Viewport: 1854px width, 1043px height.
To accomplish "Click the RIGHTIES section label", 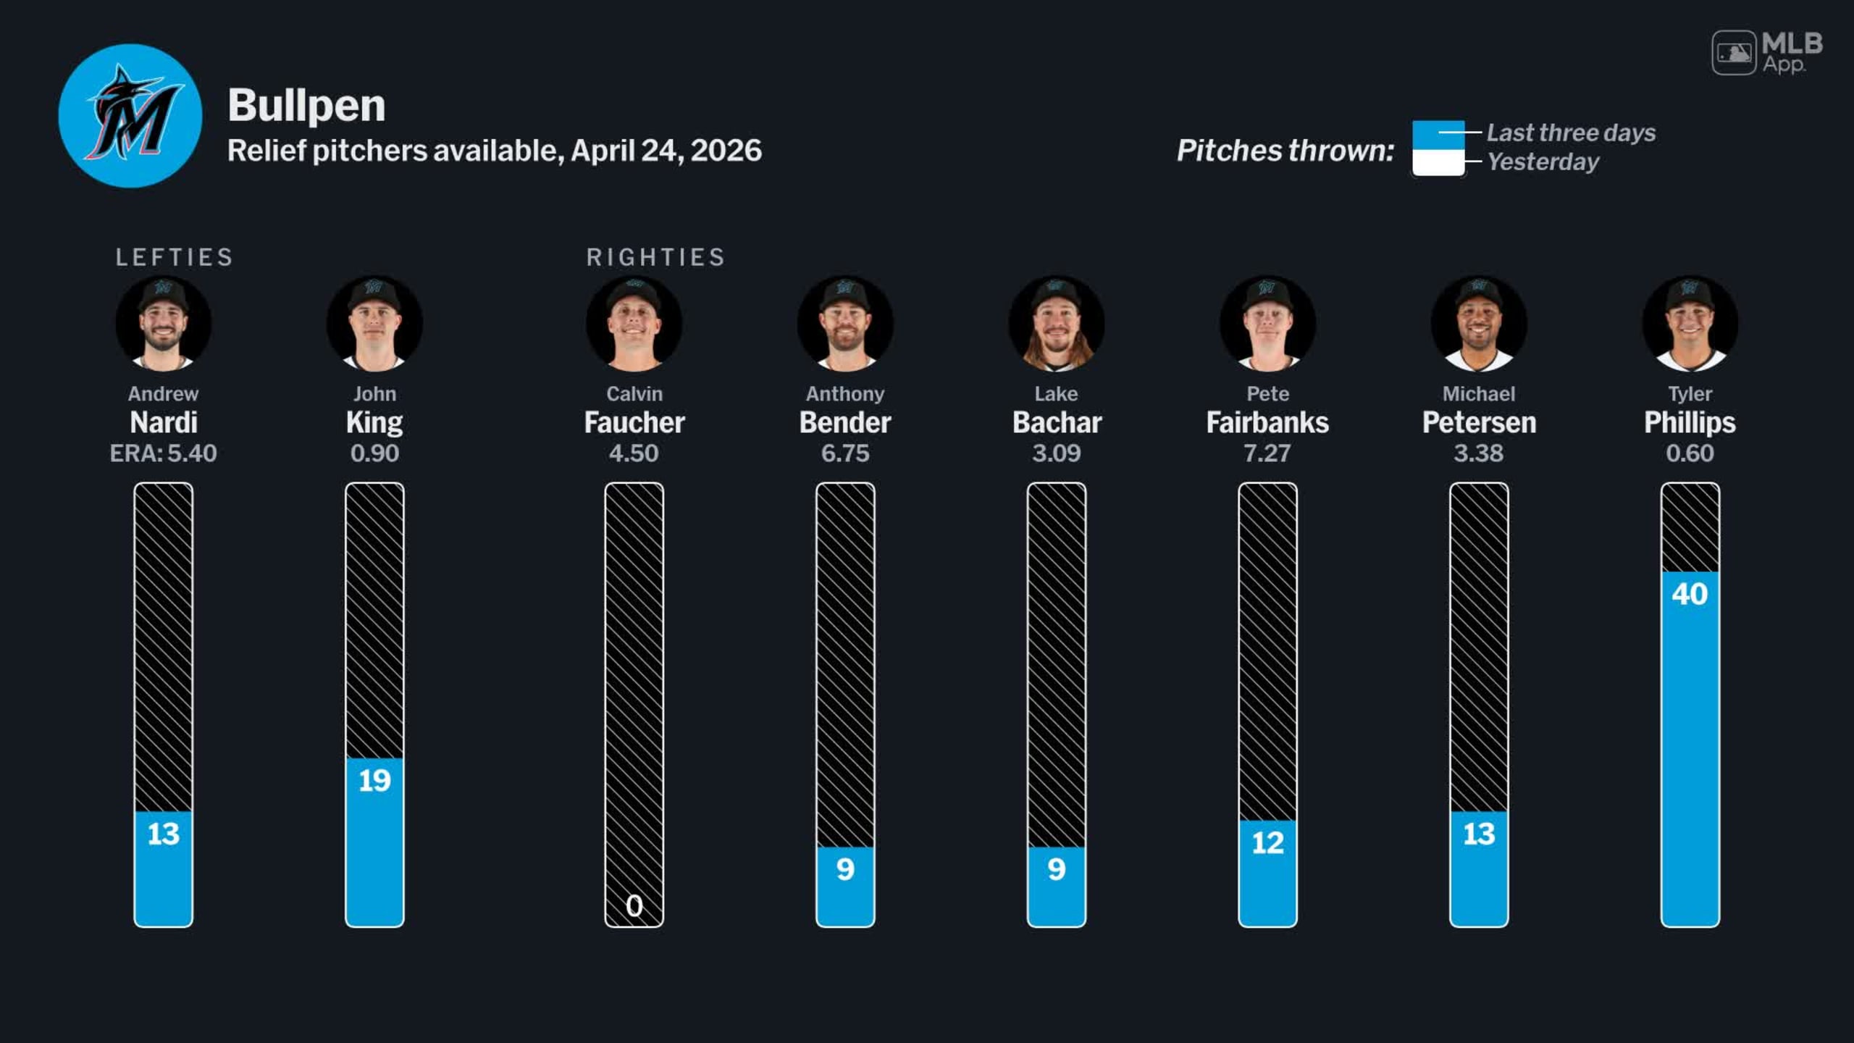I will 655,257.
